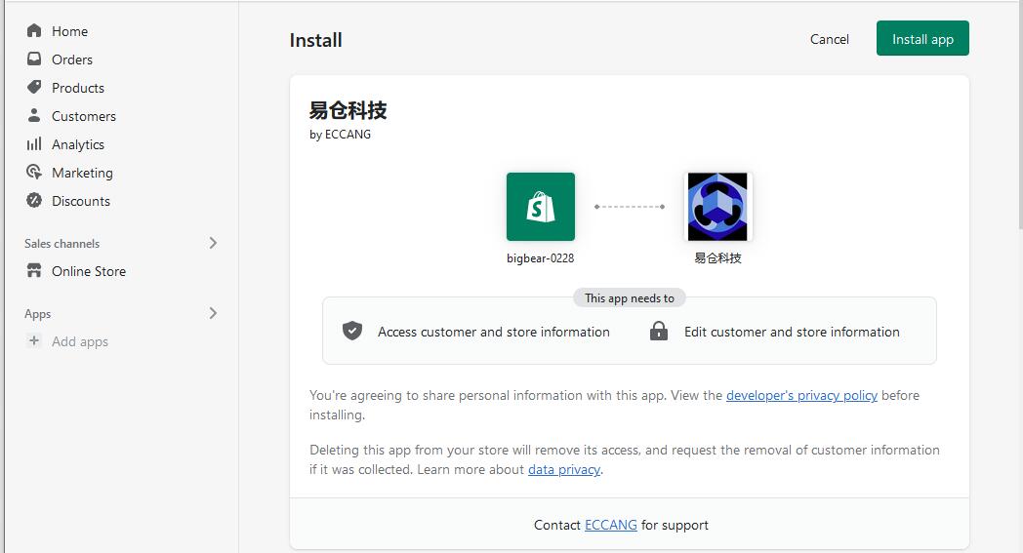Expand the Apps section chevron
Screen dimensions: 1023x553
tap(213, 313)
